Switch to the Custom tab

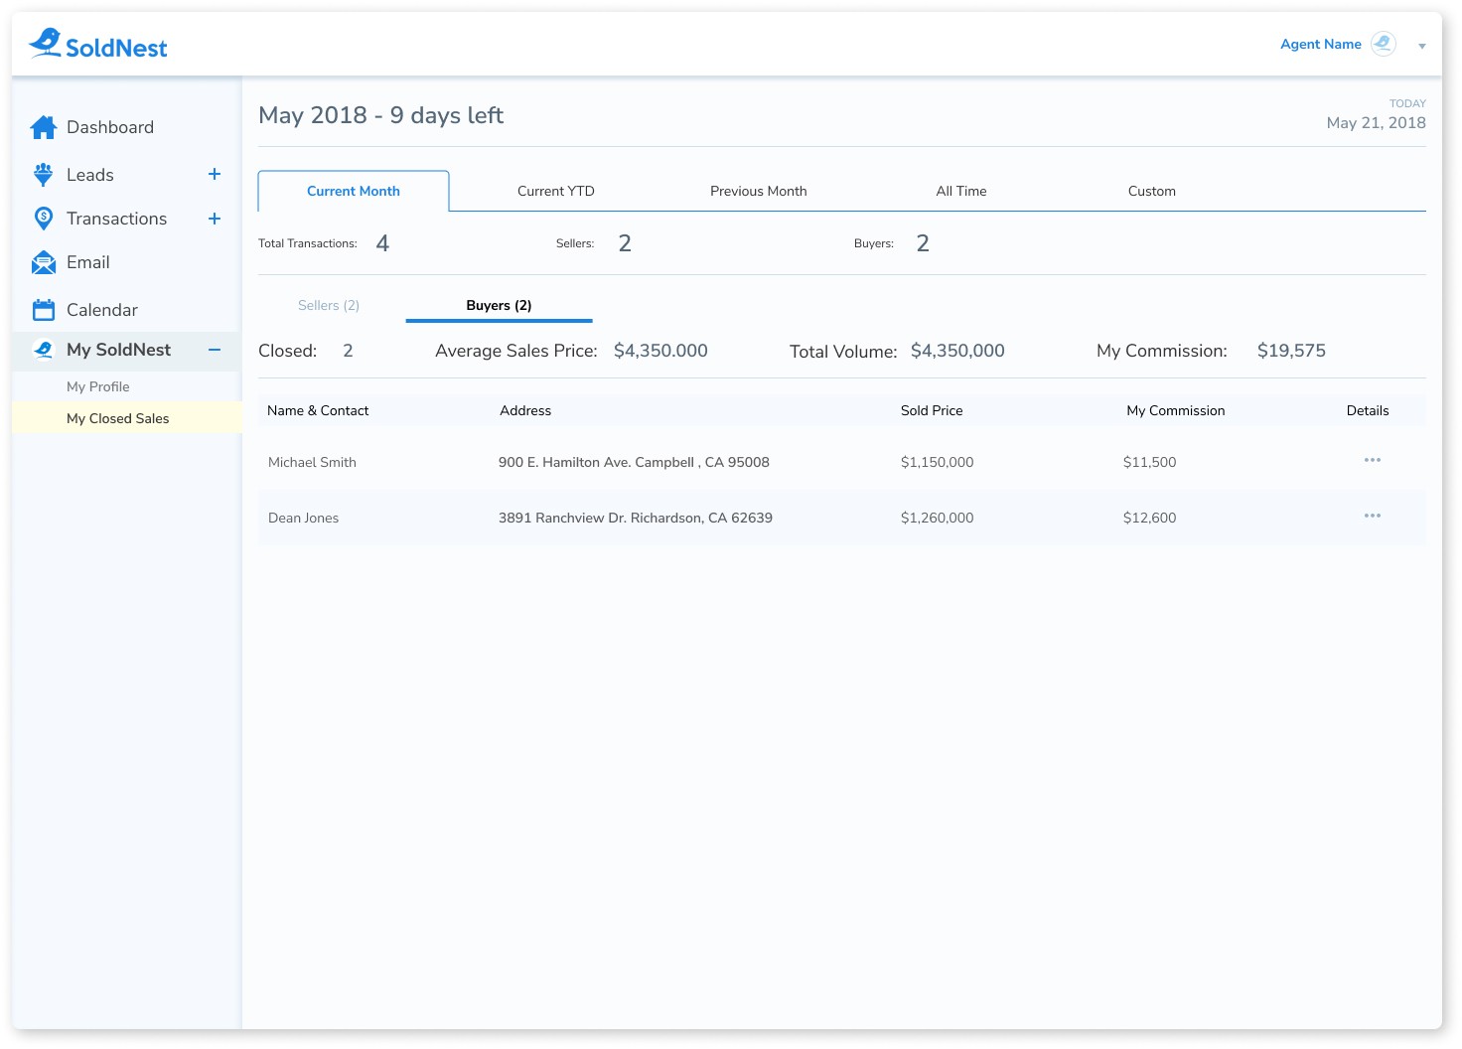pos(1152,191)
